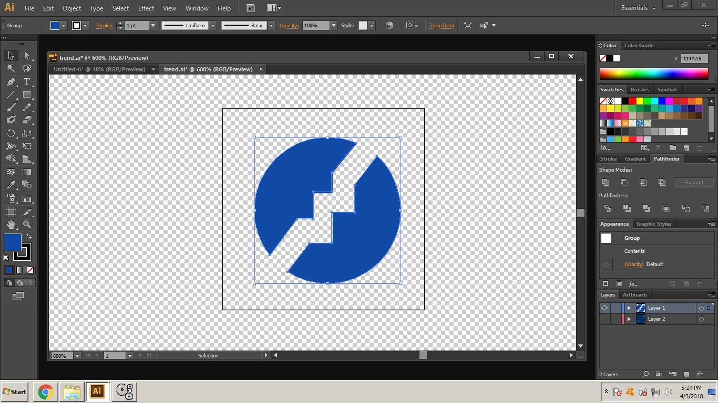Launch Chrome from the taskbar

click(45, 391)
